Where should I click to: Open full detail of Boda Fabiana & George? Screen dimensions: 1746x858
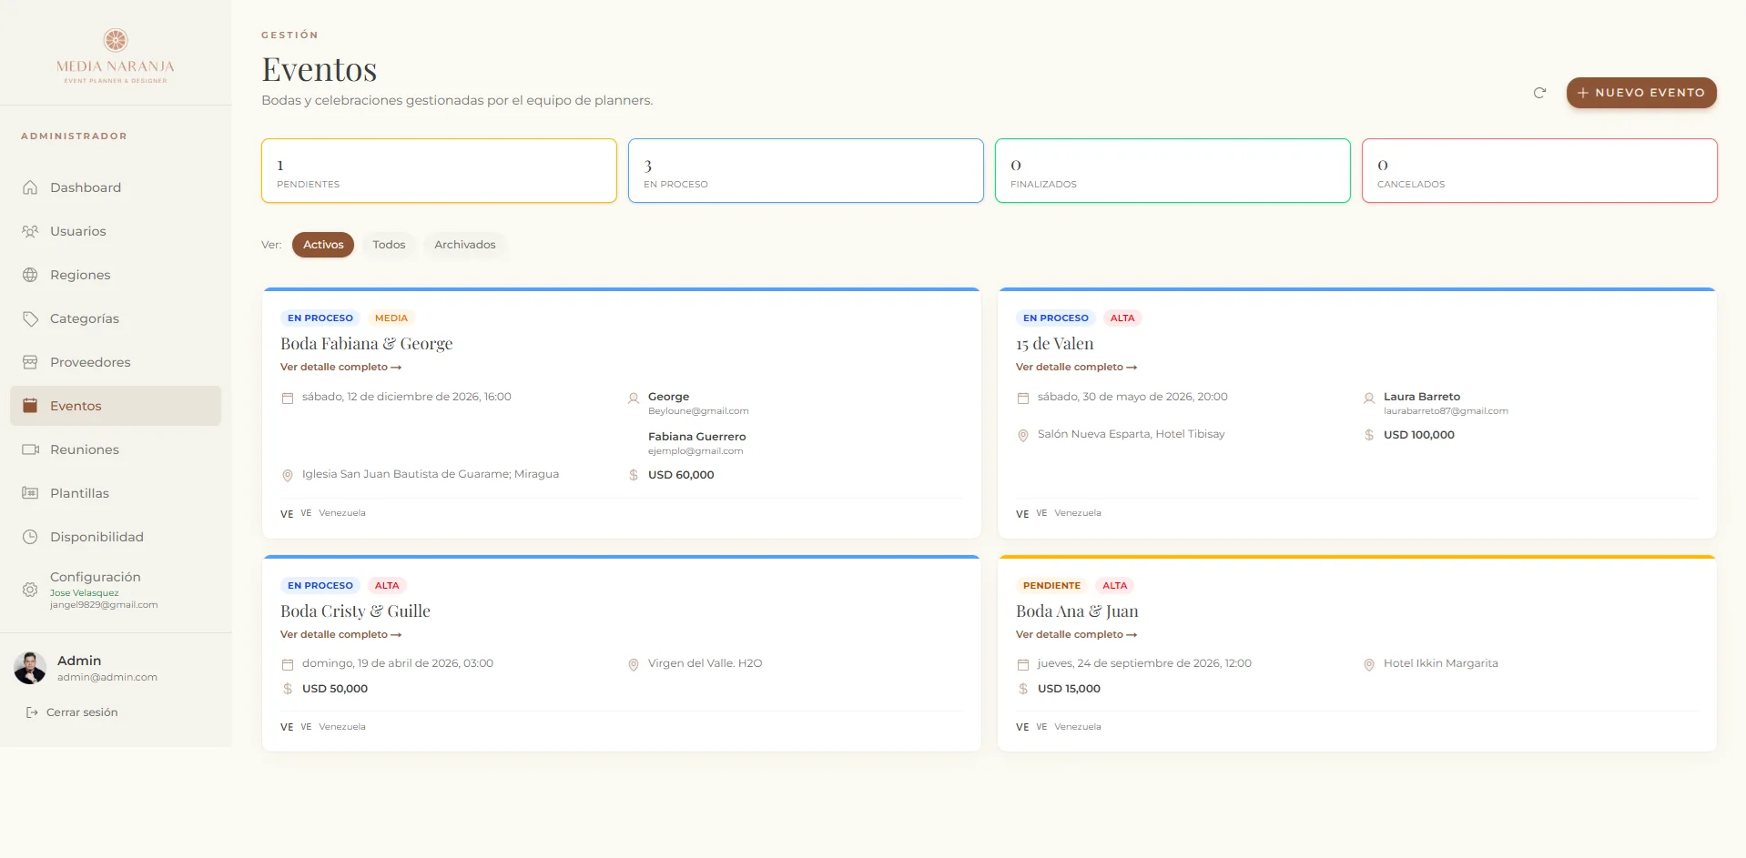[340, 367]
